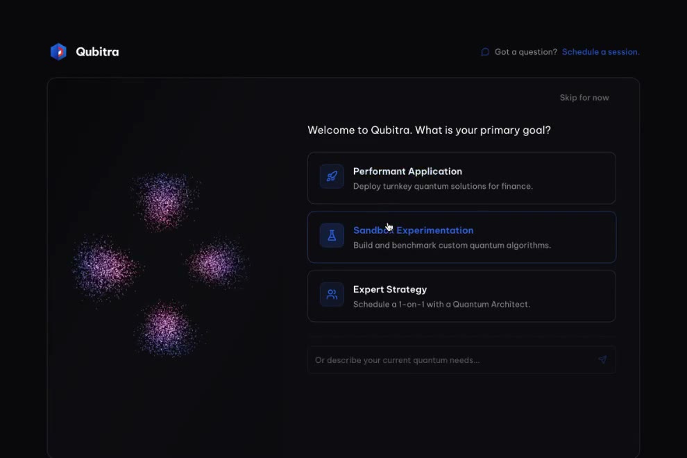Viewport: 687px width, 458px height.
Task: Click the Got a question text
Action: pyautogui.click(x=526, y=52)
